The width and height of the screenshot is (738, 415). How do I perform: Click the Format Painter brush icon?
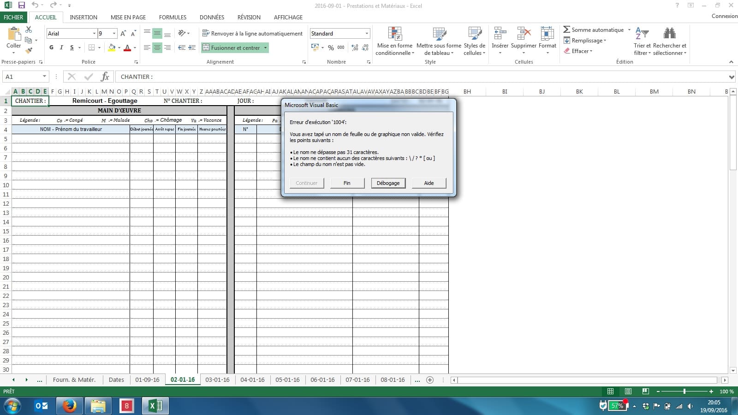click(x=29, y=50)
